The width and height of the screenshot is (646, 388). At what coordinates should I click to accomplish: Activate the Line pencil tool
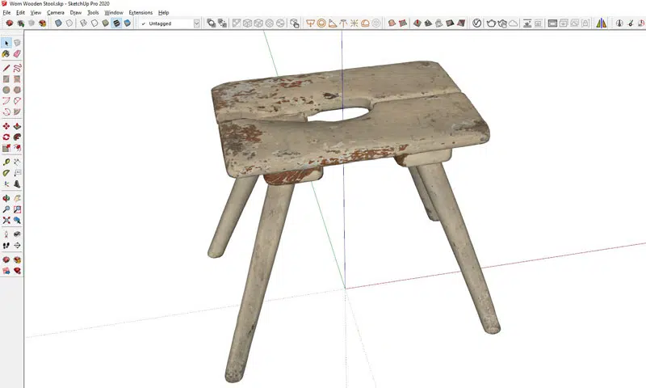[x=6, y=68]
